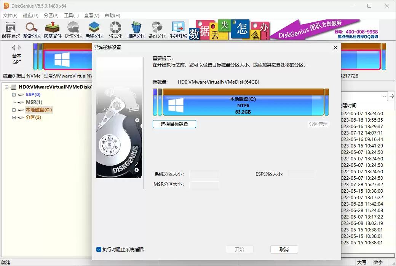The height and width of the screenshot is (266, 396).
Task: Collapse the HD0:VMwareVirtualNVMeDisk tree node
Action: [x=6, y=87]
